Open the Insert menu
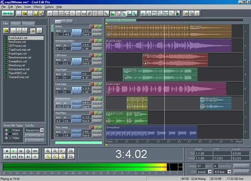This screenshot has width=251, height=181. tap(27, 7)
